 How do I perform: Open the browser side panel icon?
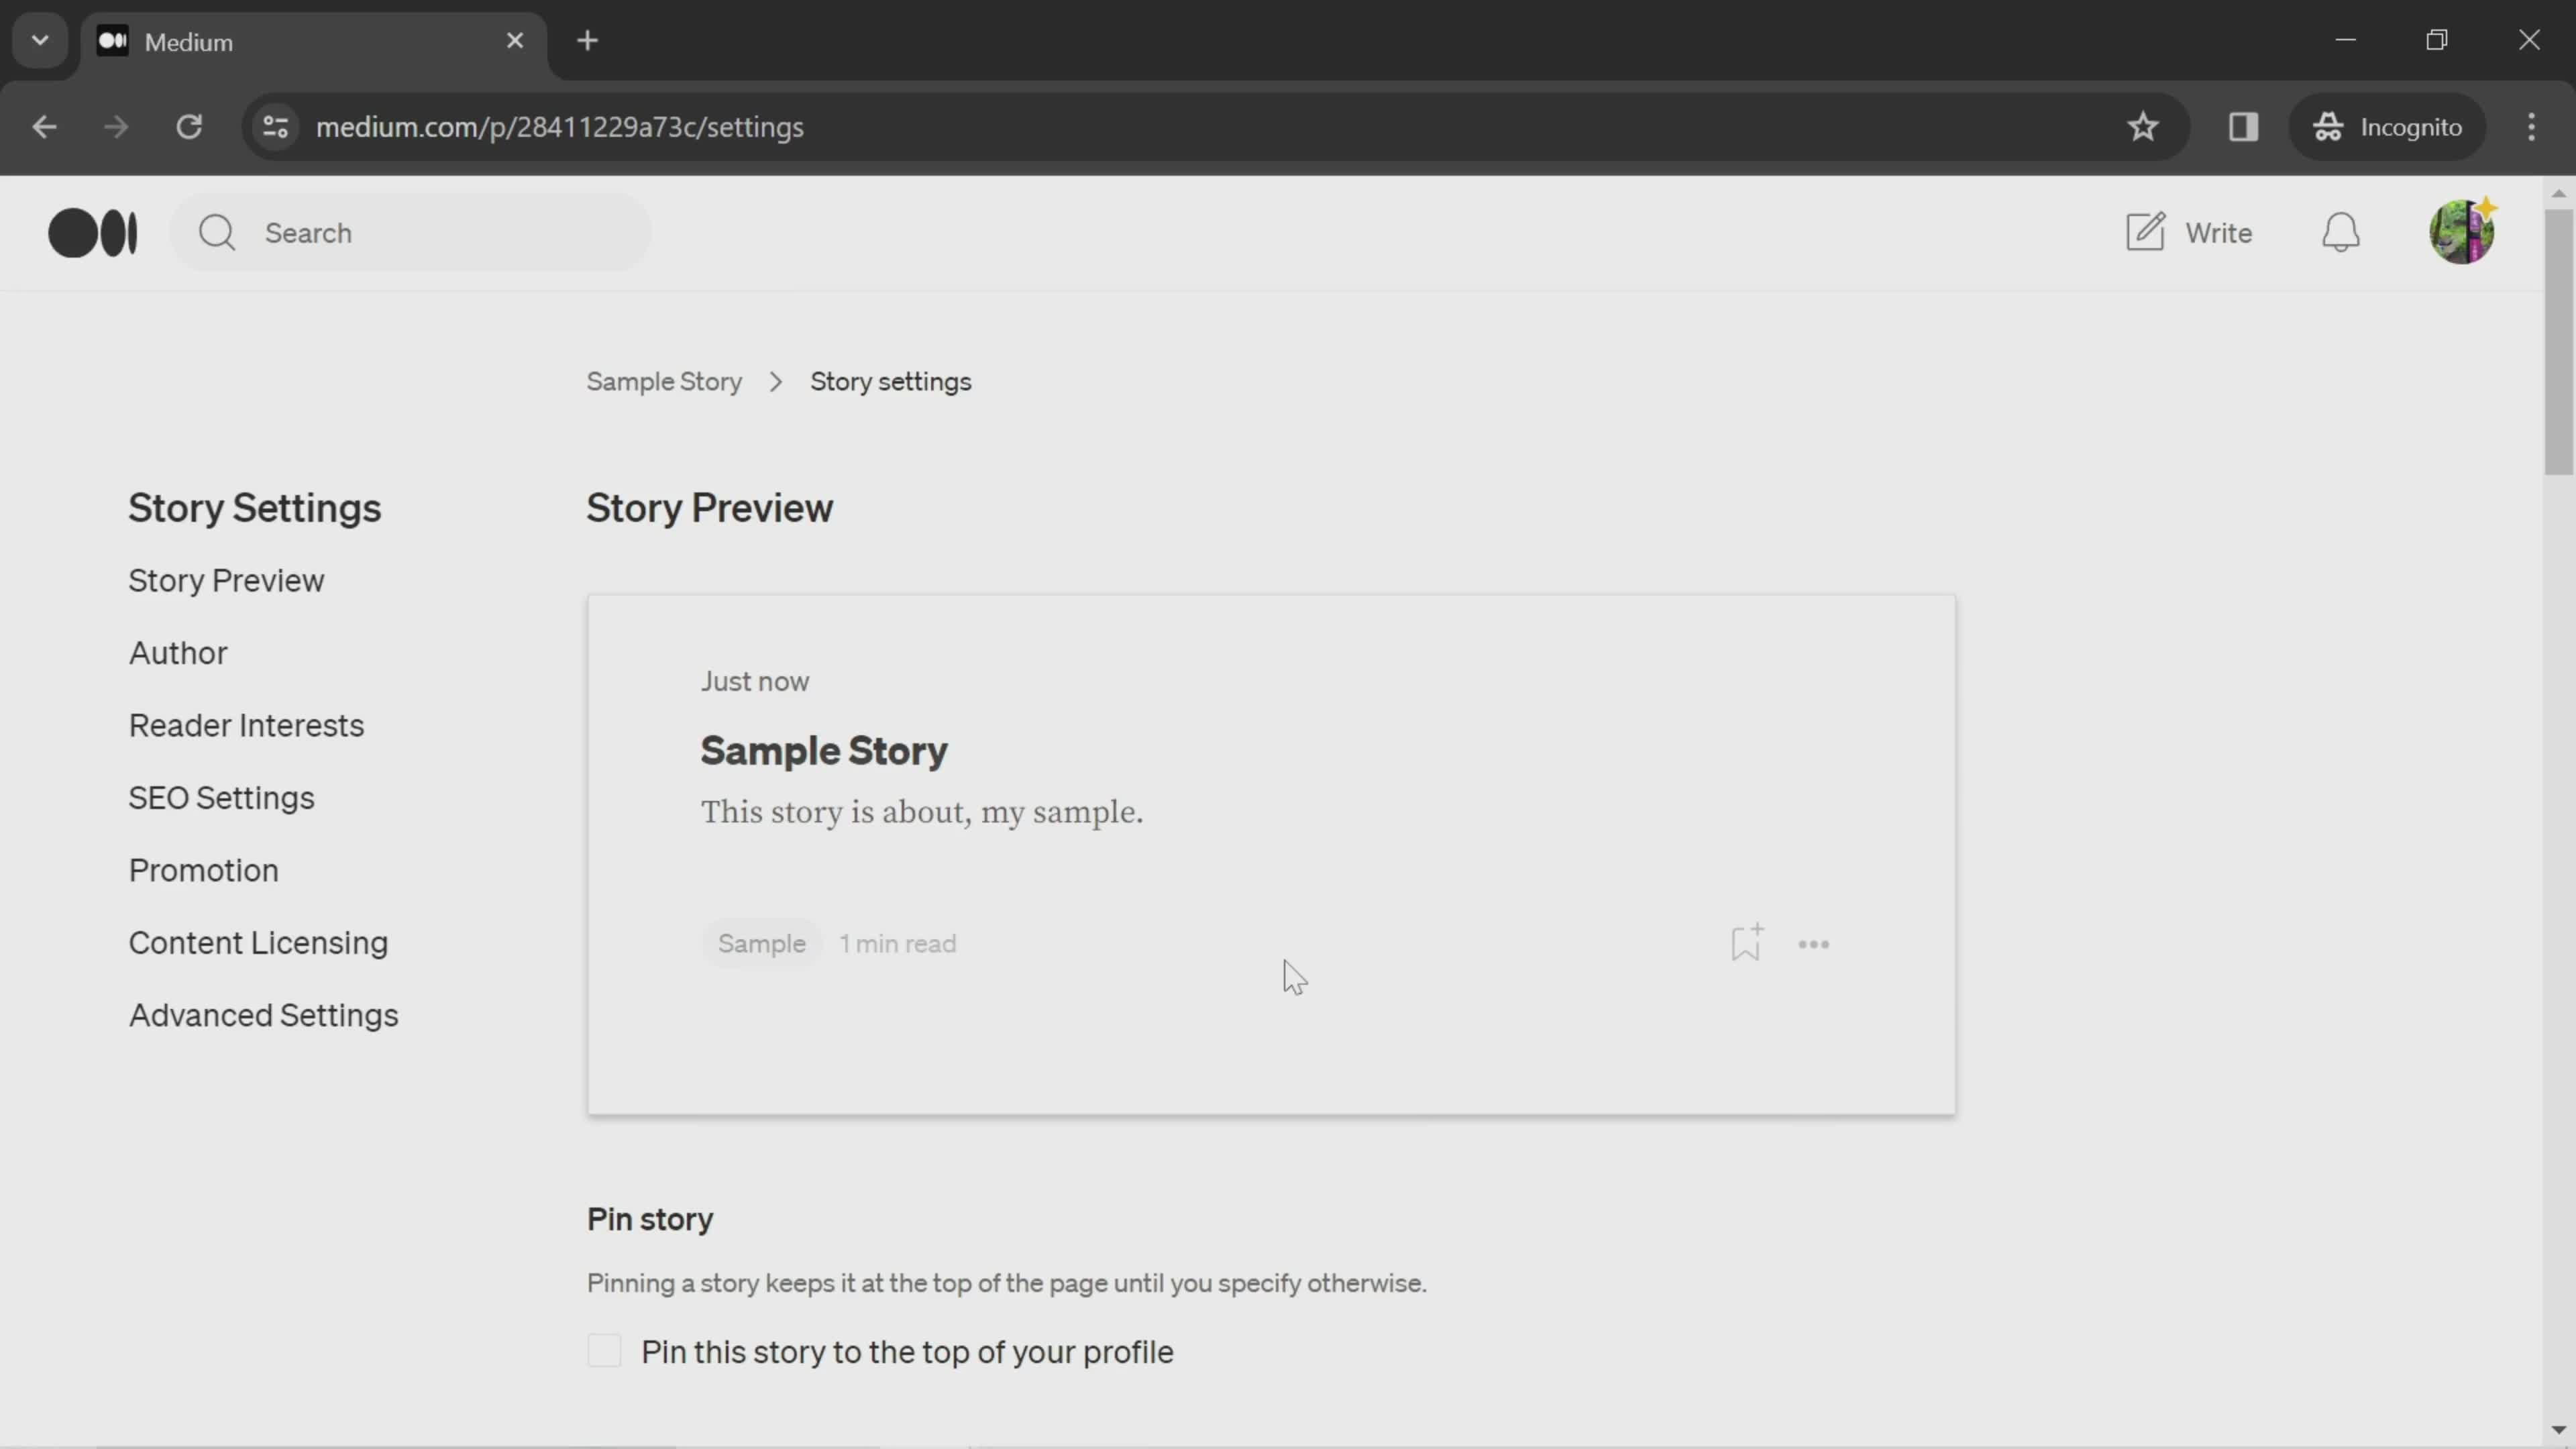[2243, 126]
